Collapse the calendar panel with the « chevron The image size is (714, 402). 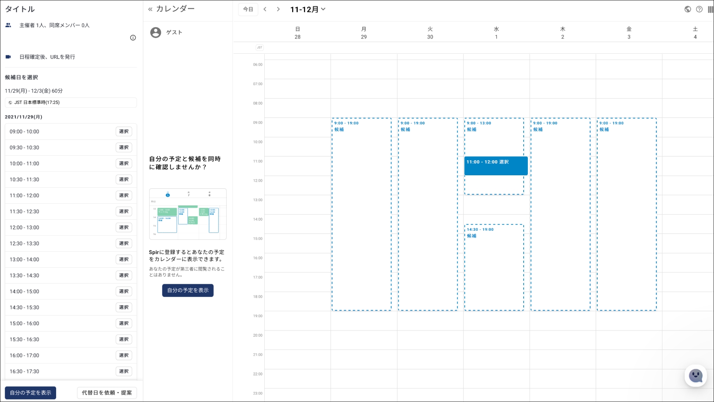pyautogui.click(x=150, y=9)
